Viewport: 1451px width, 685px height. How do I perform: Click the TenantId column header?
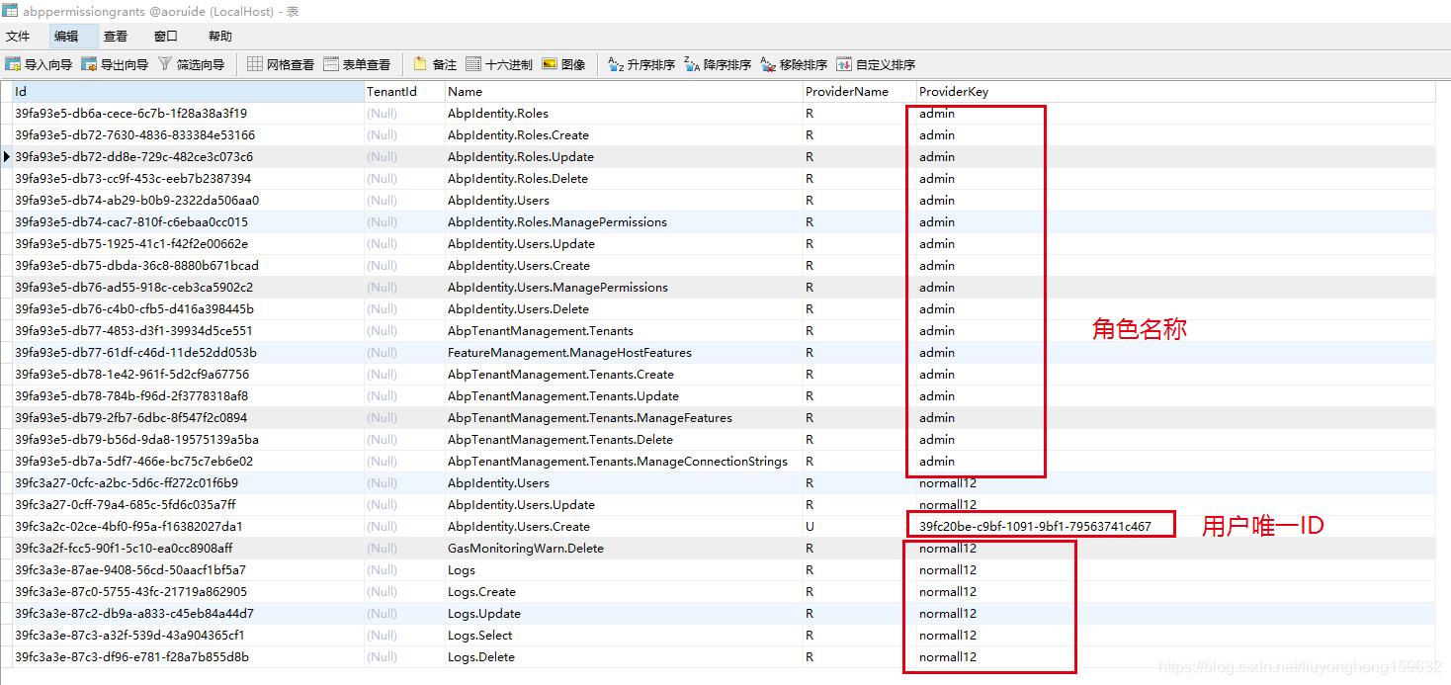pos(404,91)
